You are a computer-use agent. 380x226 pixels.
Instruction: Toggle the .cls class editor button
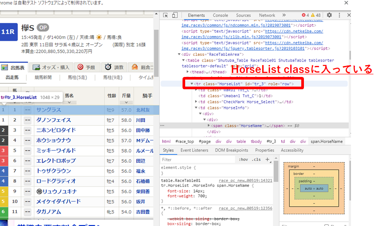256,160
